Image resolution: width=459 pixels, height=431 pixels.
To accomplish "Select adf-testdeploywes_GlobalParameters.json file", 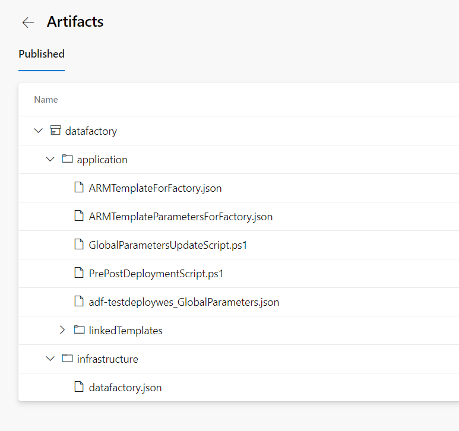I will pos(183,302).
